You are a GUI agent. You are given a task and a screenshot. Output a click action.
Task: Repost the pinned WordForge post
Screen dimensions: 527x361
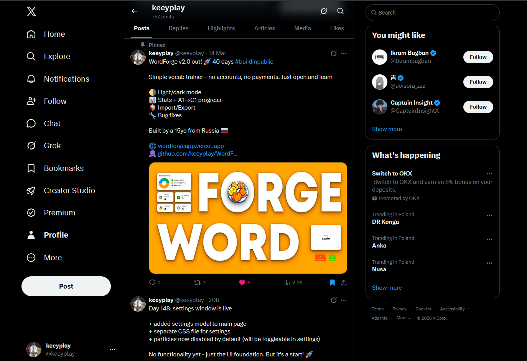point(199,282)
